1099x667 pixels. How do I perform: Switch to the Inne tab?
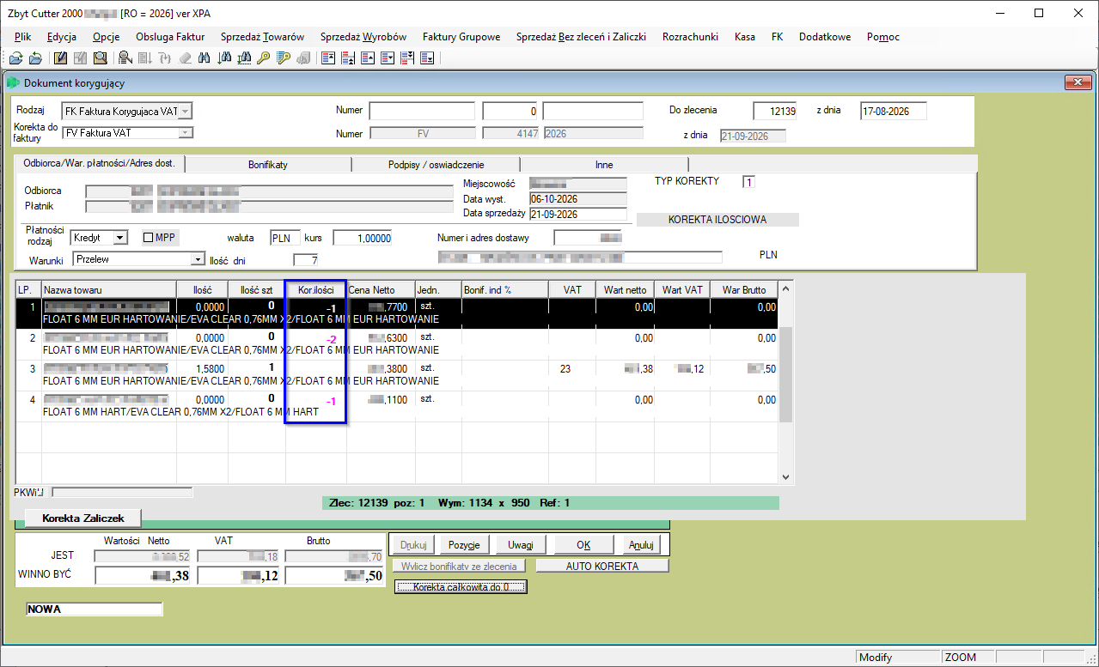click(604, 164)
